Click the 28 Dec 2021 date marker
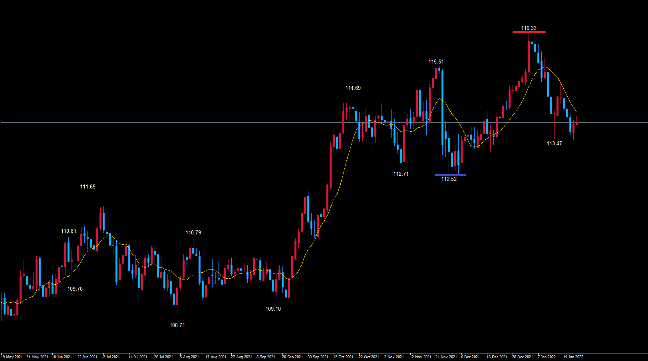 pos(522,357)
